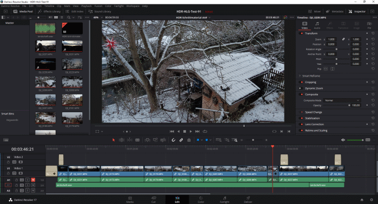Click the media pool search magnifier
The width and height of the screenshot is (378, 204).
[x=69, y=18]
